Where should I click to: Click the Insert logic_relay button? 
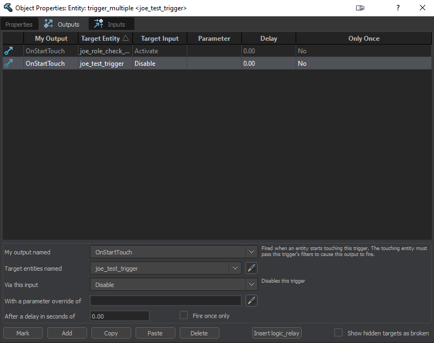pyautogui.click(x=277, y=333)
